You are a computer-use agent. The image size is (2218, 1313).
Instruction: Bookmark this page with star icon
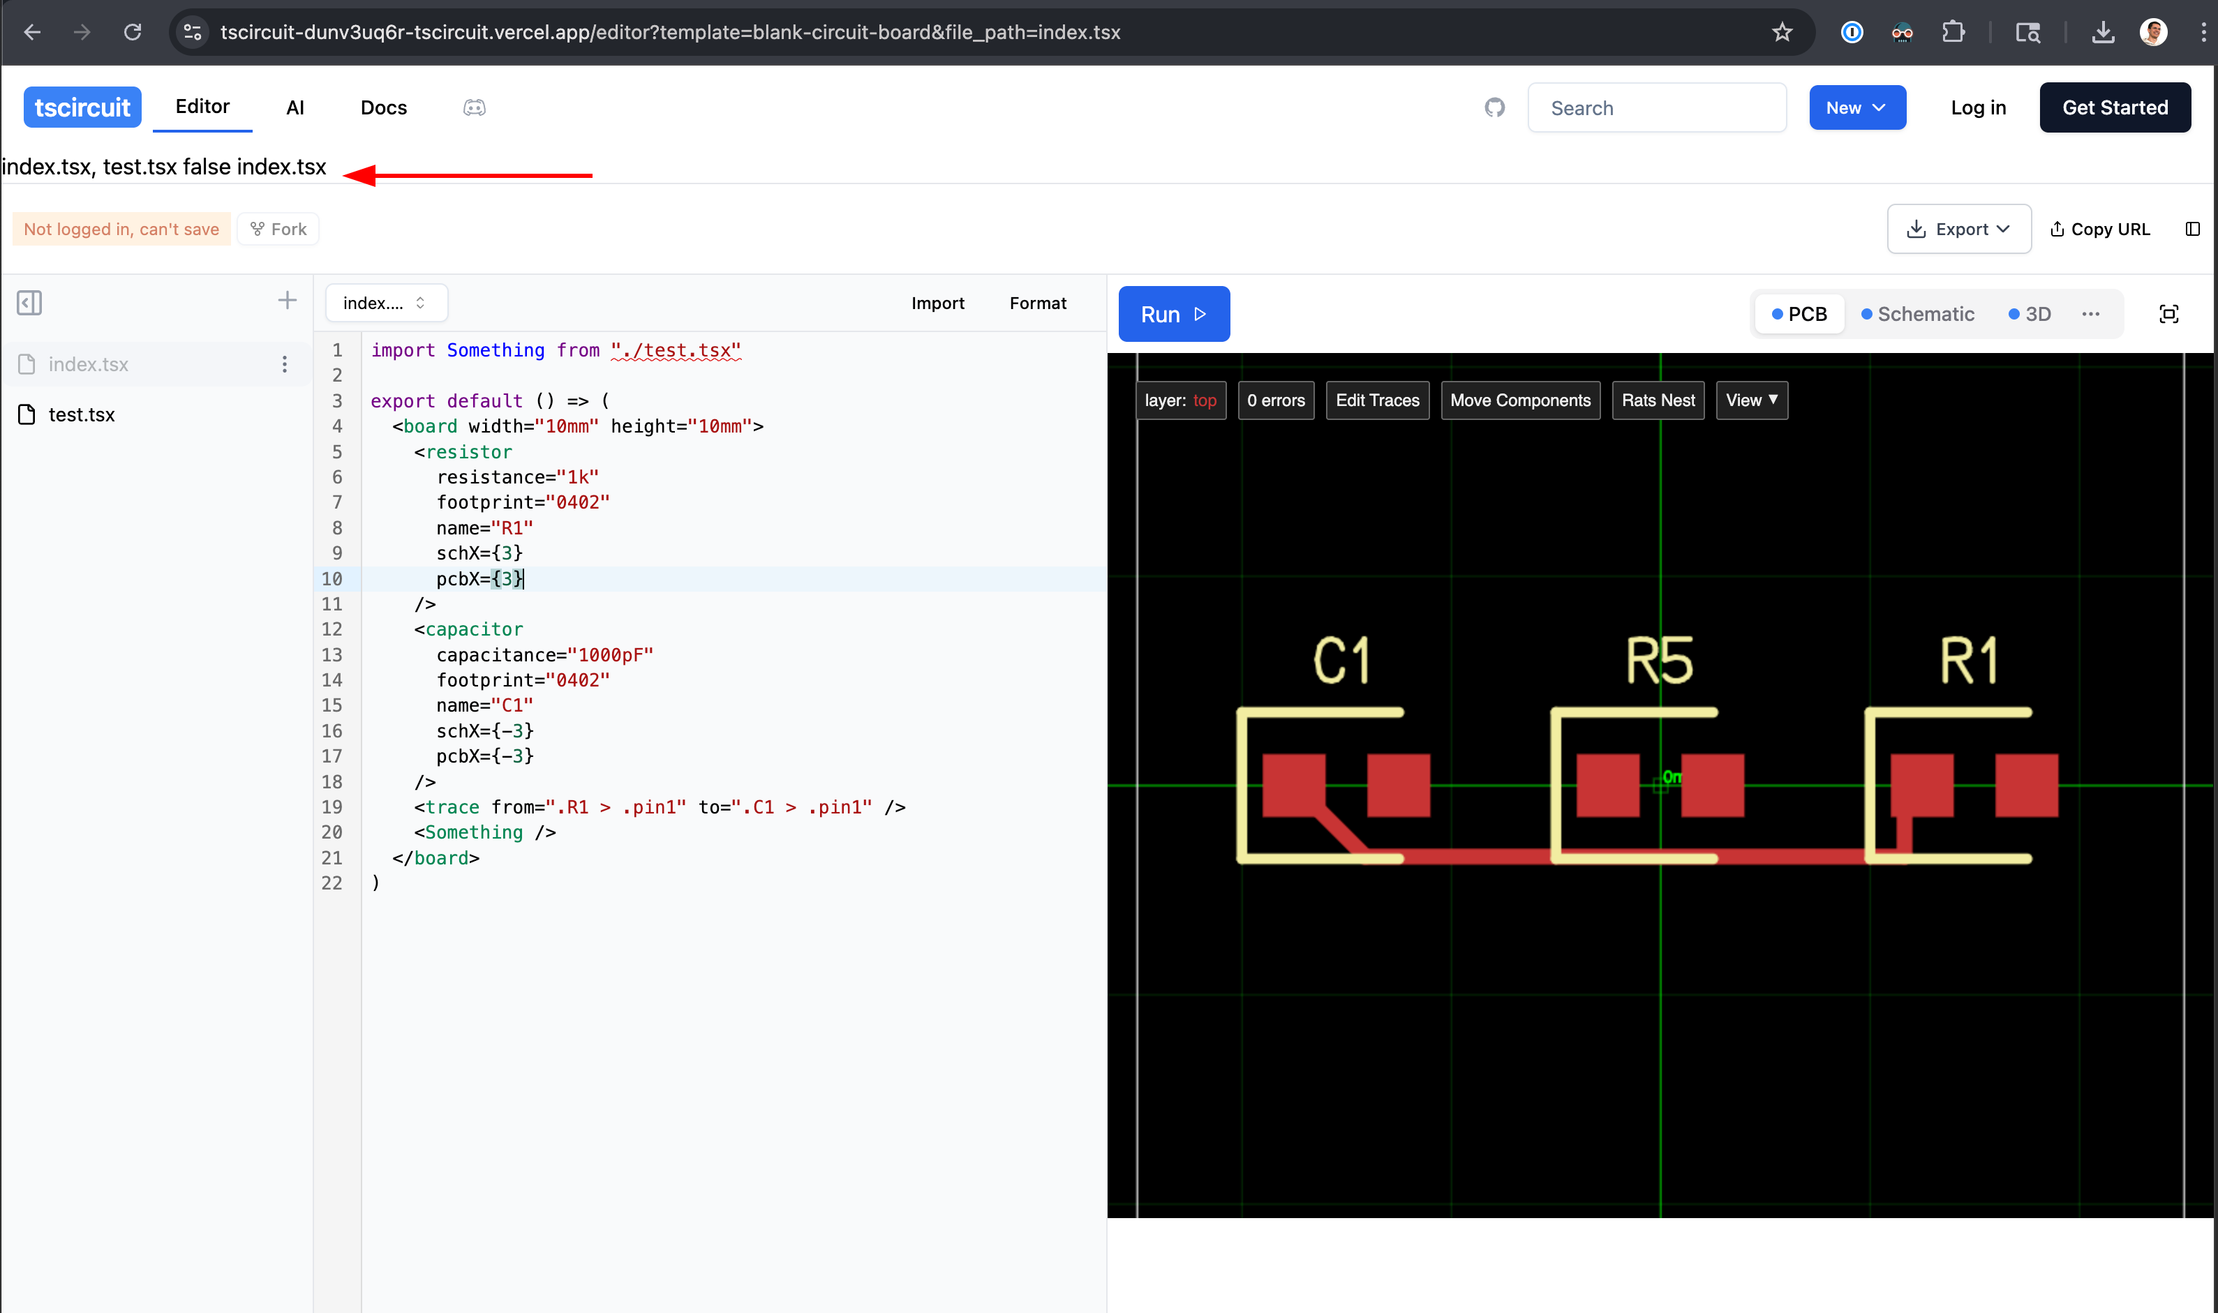pos(1782,33)
